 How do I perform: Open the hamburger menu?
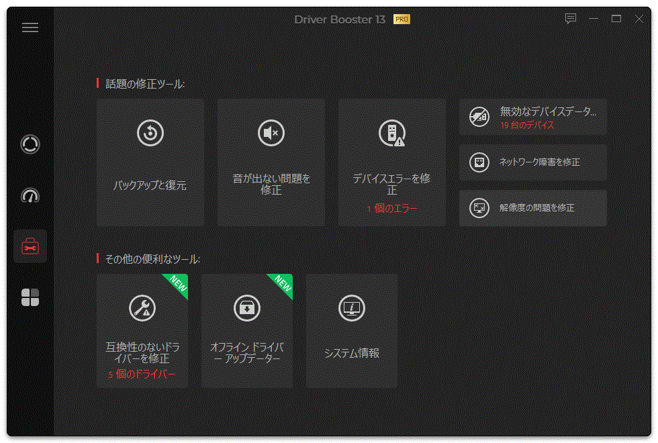point(30,27)
